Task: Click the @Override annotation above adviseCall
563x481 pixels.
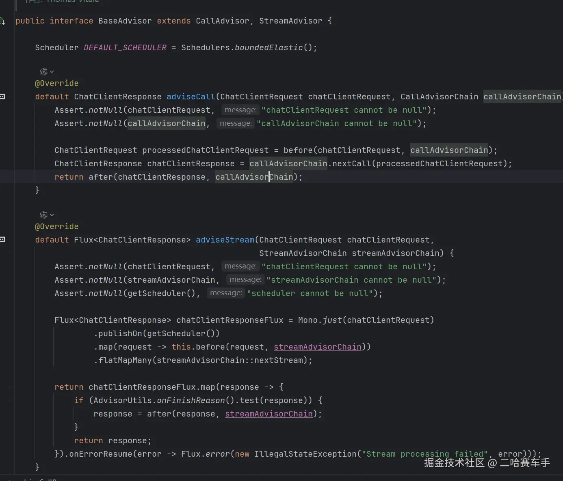Action: point(57,83)
